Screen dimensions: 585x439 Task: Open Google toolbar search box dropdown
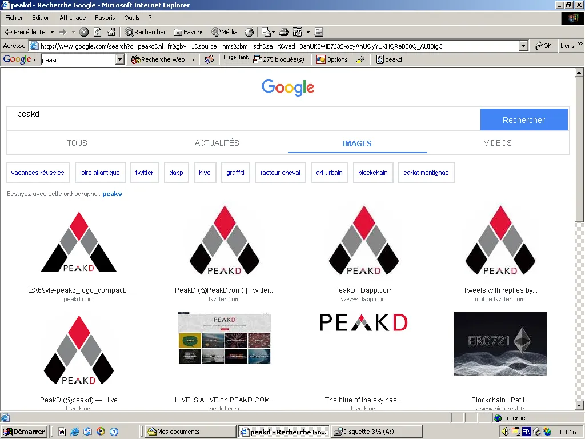pyautogui.click(x=120, y=59)
